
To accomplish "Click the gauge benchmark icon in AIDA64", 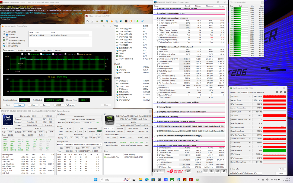I will click(x=131, y=21).
